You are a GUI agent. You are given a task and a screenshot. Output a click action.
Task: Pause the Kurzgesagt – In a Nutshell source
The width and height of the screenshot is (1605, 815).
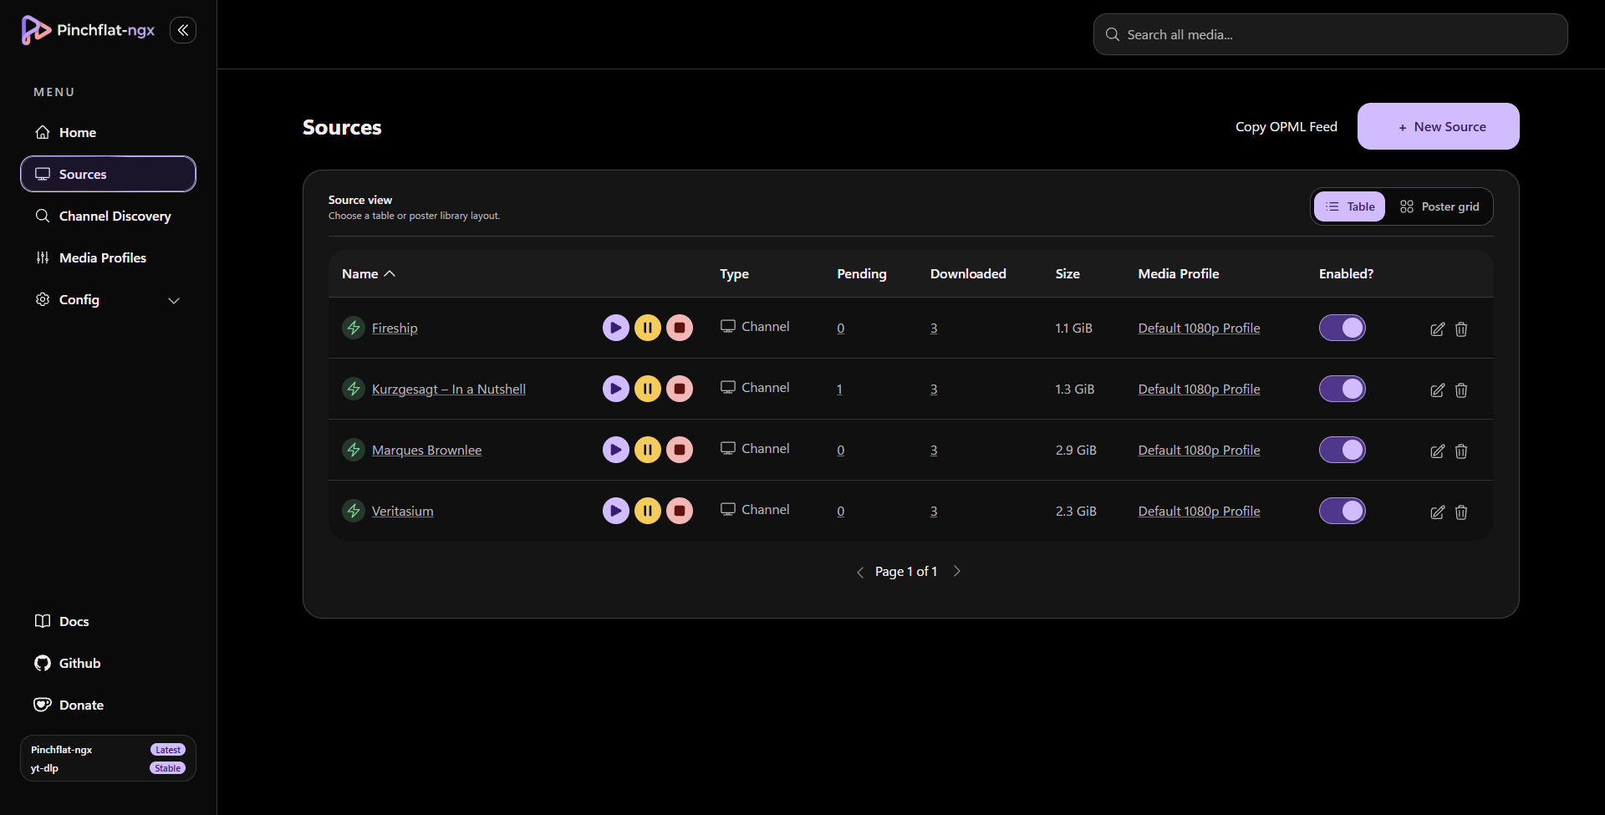pyautogui.click(x=648, y=389)
